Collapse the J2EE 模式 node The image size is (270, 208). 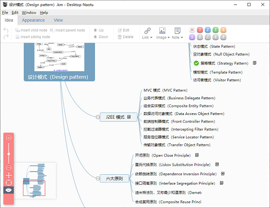98,117
